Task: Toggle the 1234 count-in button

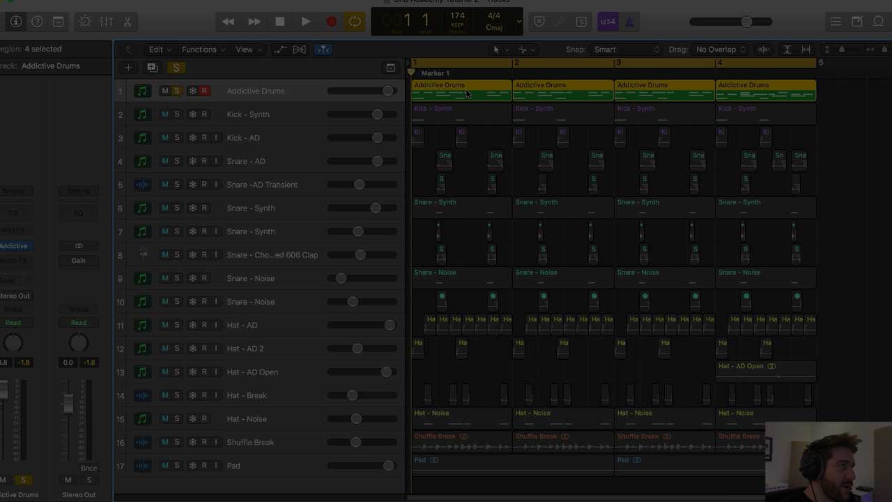Action: (x=608, y=22)
